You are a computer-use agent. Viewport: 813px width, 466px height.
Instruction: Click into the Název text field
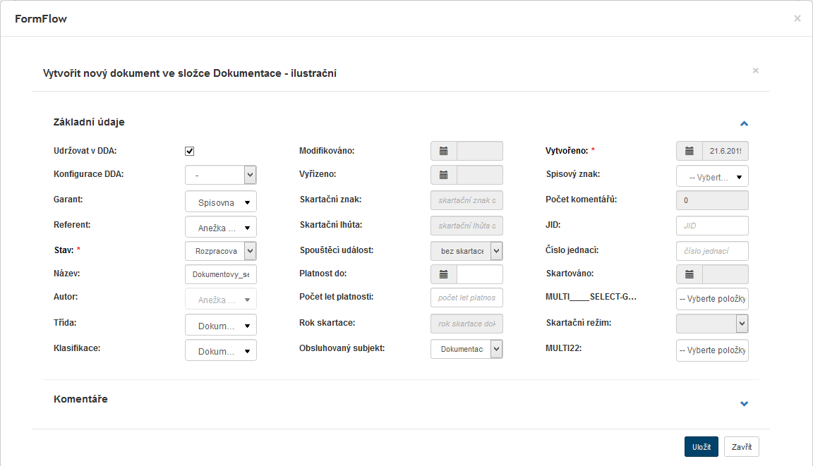tap(220, 274)
